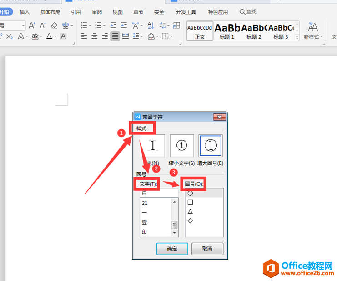Click the increase indent icon

coord(125,26)
